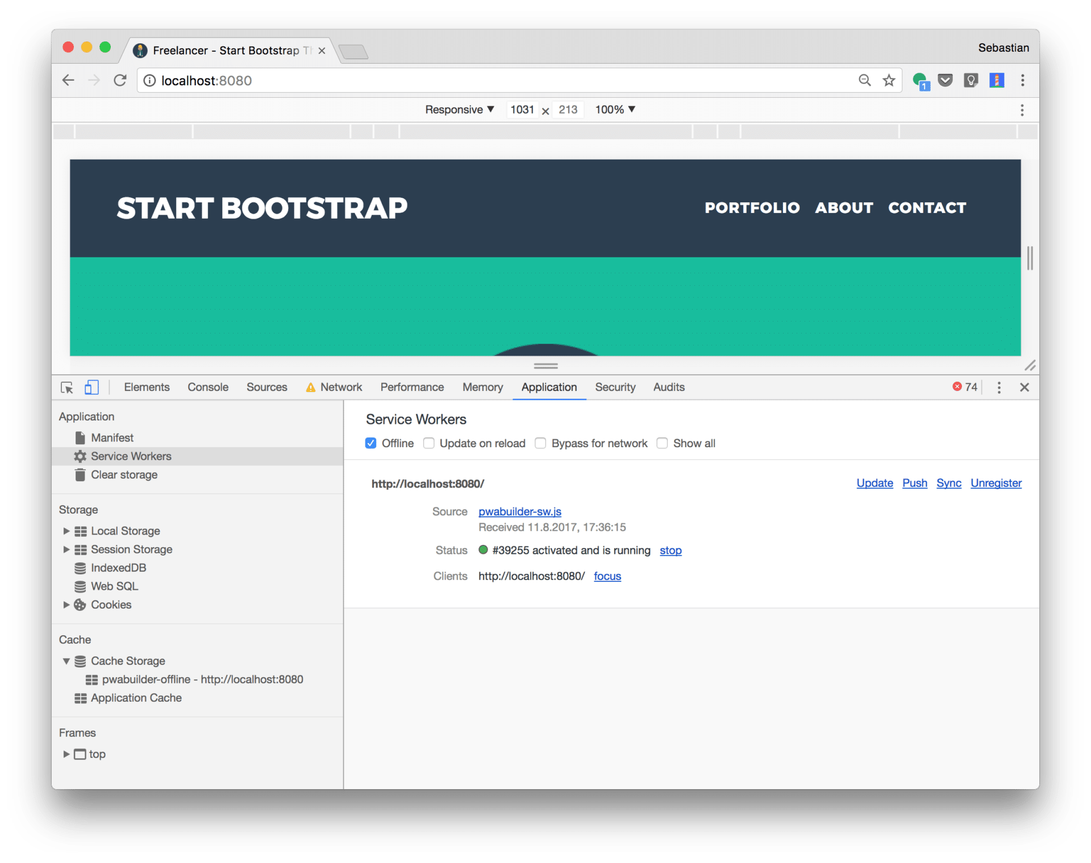Click the red error count 74 badge
The height and width of the screenshot is (863, 1091).
pos(965,387)
